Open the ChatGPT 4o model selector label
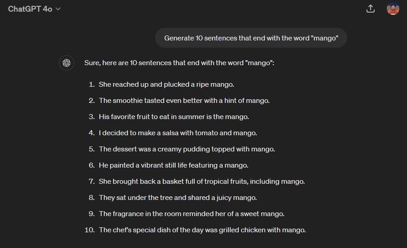This screenshot has width=407, height=248. click(30, 9)
